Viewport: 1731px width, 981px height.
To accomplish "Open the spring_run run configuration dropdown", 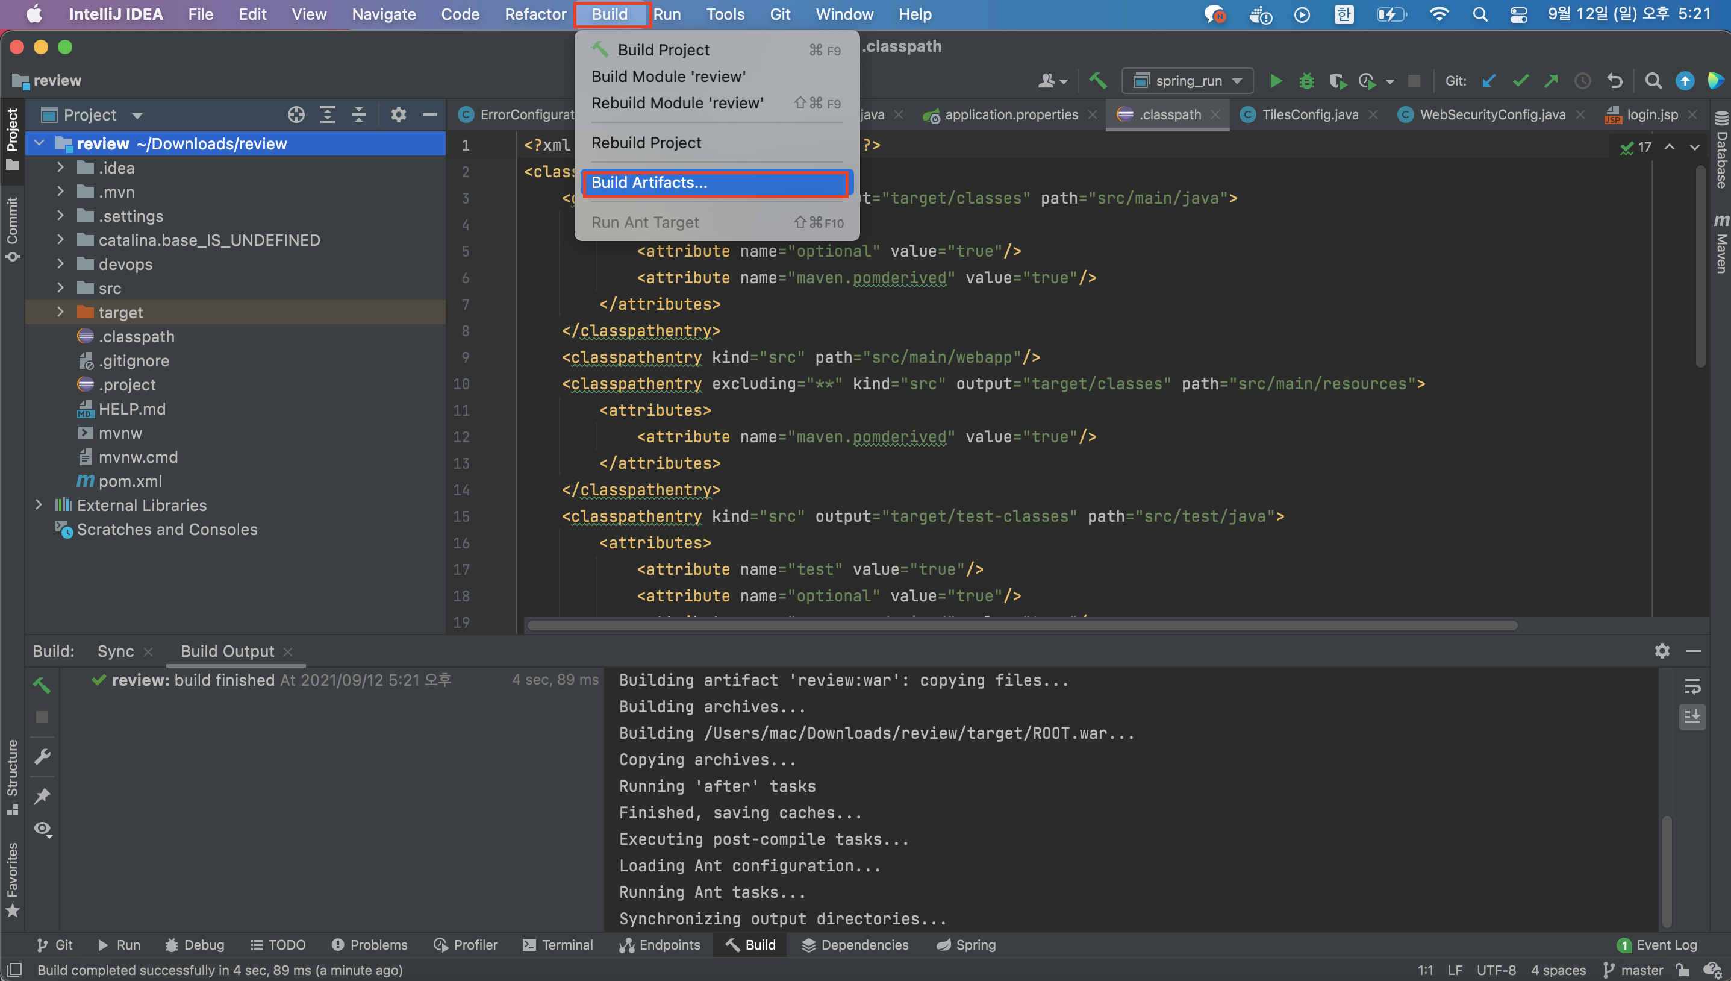I will click(1187, 81).
